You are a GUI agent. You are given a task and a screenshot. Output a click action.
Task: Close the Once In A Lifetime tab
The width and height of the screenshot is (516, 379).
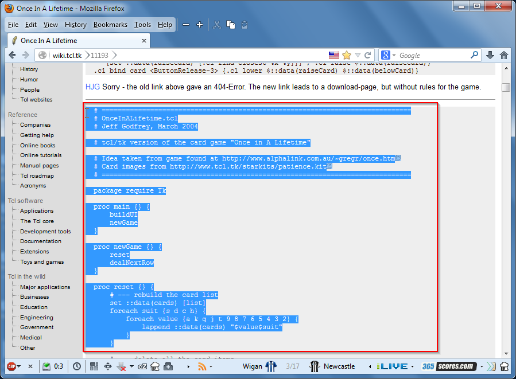click(144, 41)
